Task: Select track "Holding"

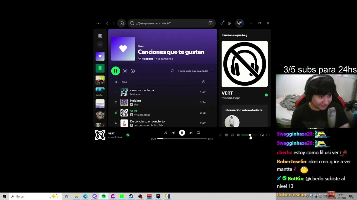Action: tap(163, 102)
